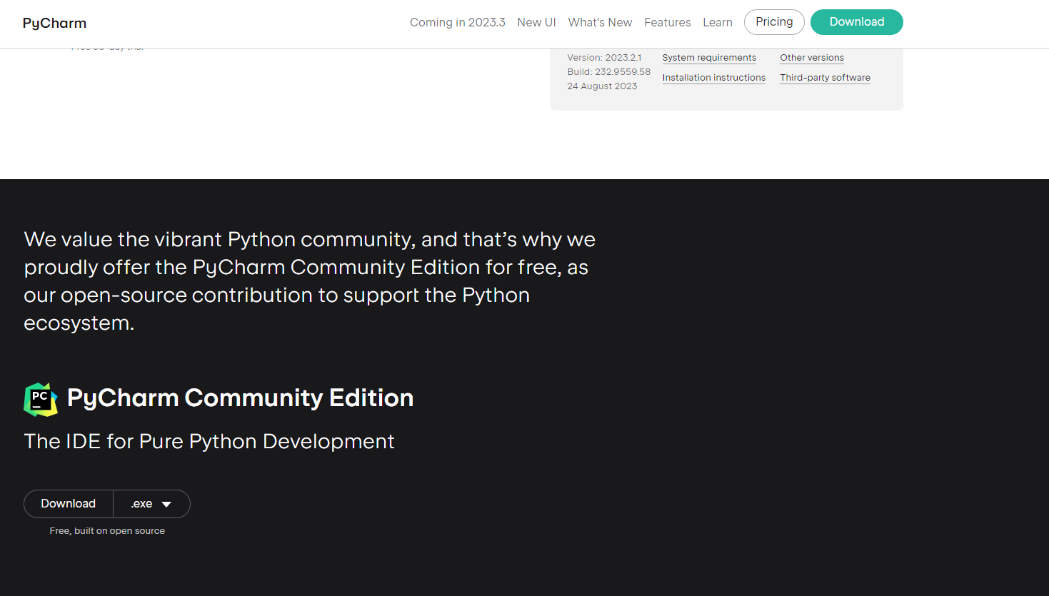Viewport: 1049px width, 596px height.
Task: Open the Learn menu item
Action: pos(717,22)
